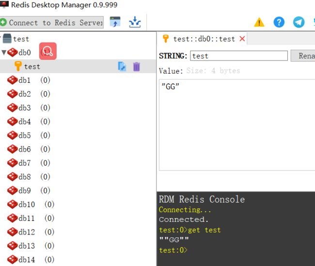Click the copy key icon on test row

tap(122, 66)
